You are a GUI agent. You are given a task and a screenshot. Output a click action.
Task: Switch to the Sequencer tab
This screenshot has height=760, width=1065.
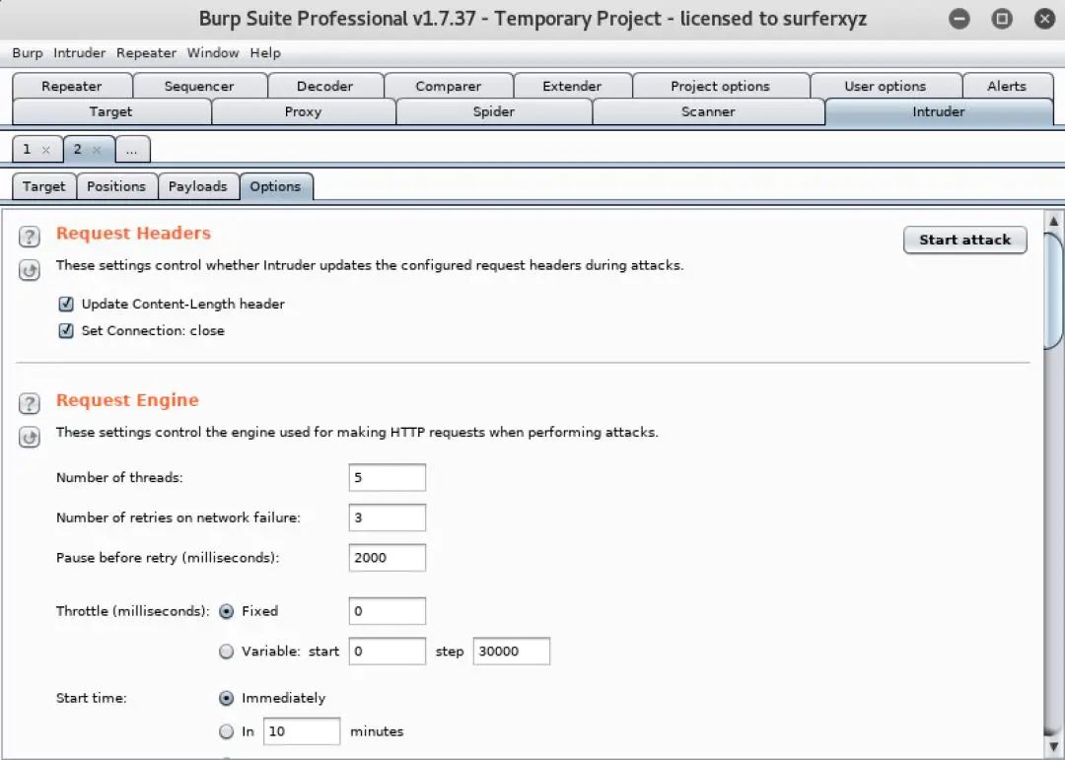click(x=199, y=87)
